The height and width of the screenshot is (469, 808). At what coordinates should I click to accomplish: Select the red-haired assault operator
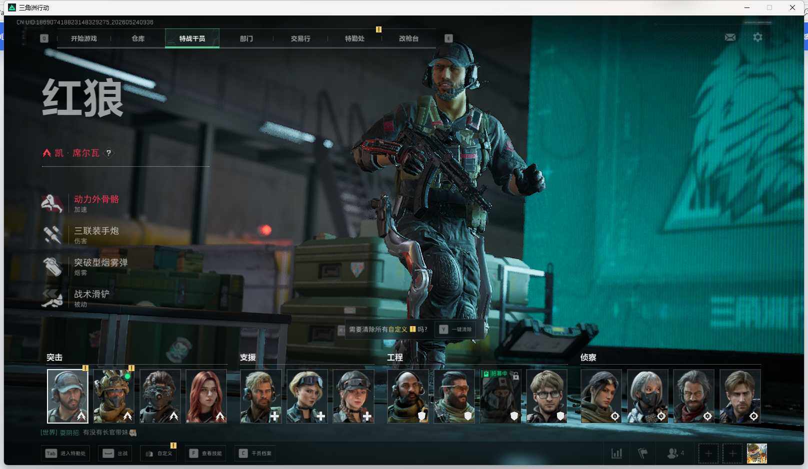coord(206,396)
